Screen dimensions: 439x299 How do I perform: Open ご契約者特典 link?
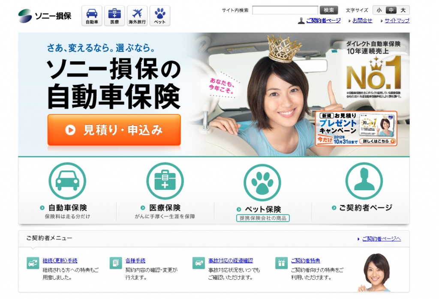click(x=305, y=261)
